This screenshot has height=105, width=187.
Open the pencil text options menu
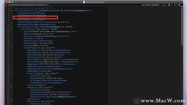[x=165, y=5]
